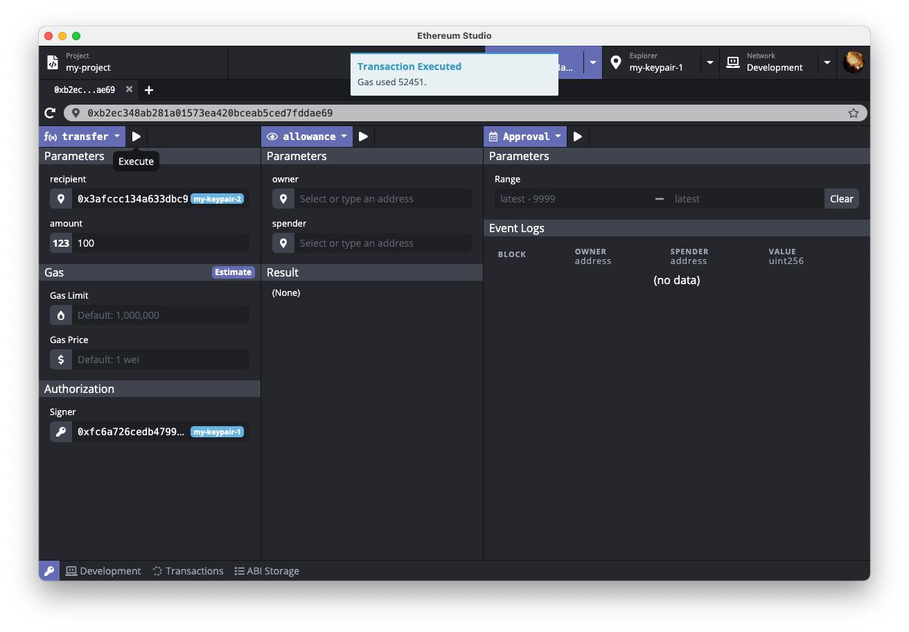The image size is (909, 632).
Task: Click the spender address input
Action: [x=383, y=243]
